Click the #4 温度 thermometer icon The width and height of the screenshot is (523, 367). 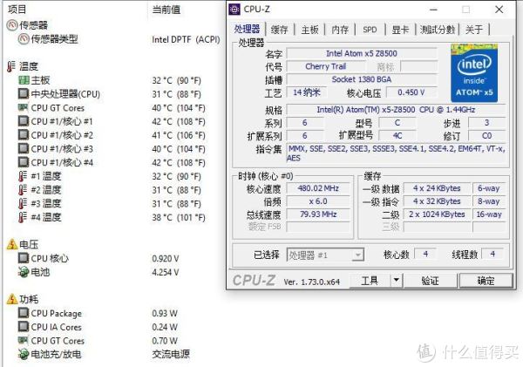[x=23, y=217]
